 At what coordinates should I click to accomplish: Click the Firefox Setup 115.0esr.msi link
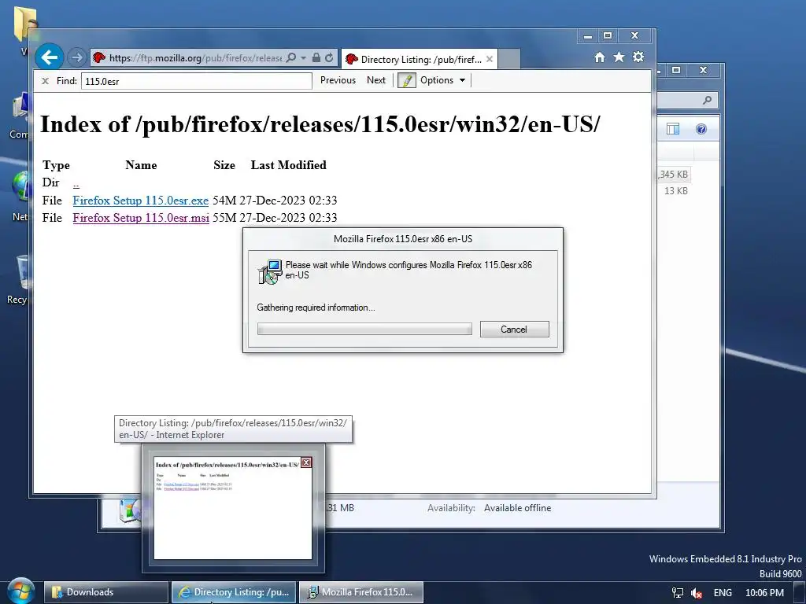[x=141, y=218]
